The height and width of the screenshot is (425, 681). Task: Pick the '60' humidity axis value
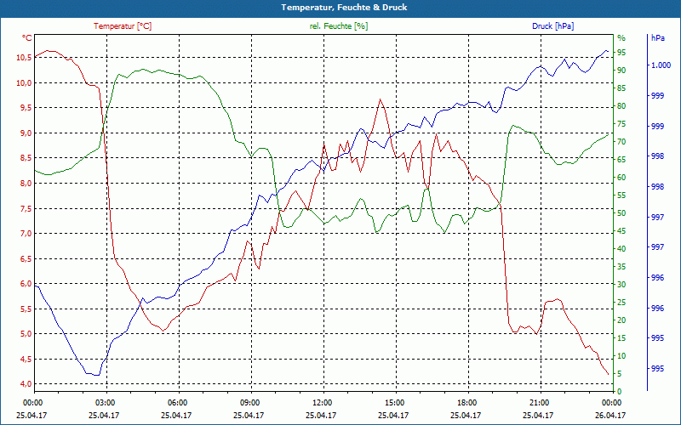click(x=621, y=178)
